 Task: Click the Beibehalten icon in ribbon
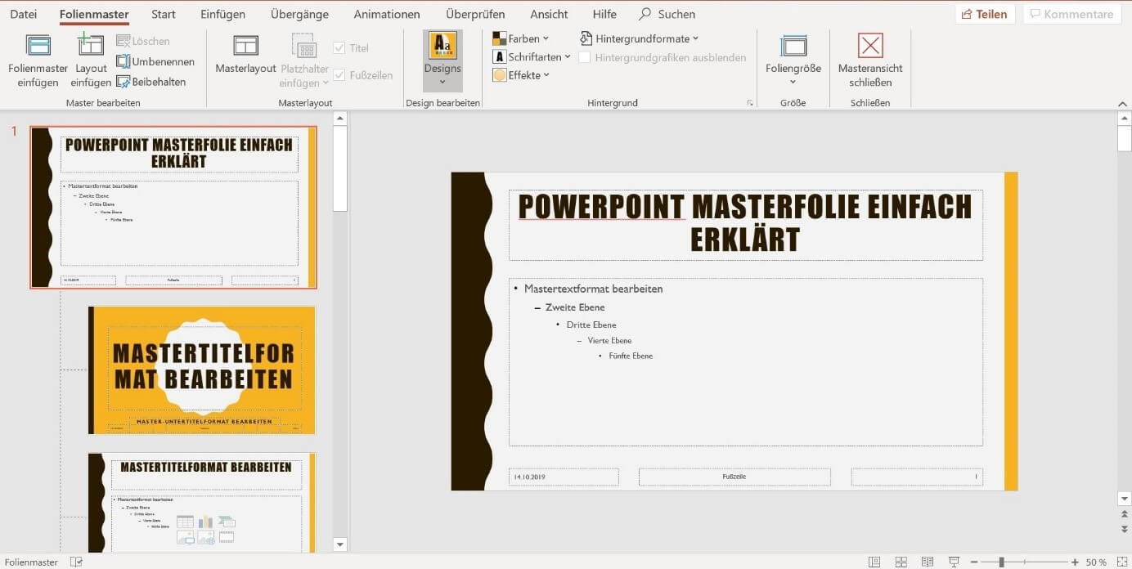coord(124,82)
